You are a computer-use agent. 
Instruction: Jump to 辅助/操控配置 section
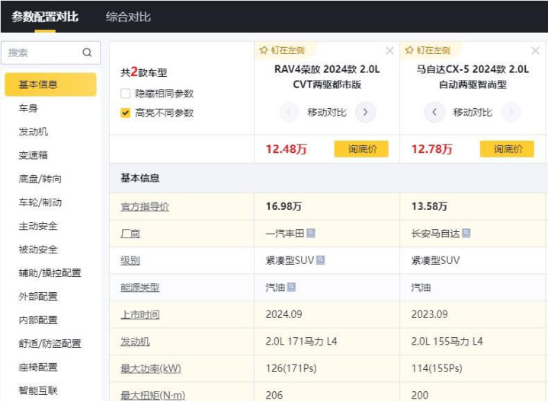click(50, 272)
